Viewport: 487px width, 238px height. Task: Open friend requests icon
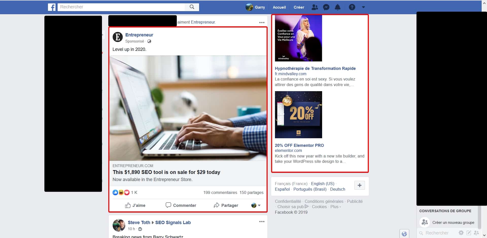coord(315,7)
